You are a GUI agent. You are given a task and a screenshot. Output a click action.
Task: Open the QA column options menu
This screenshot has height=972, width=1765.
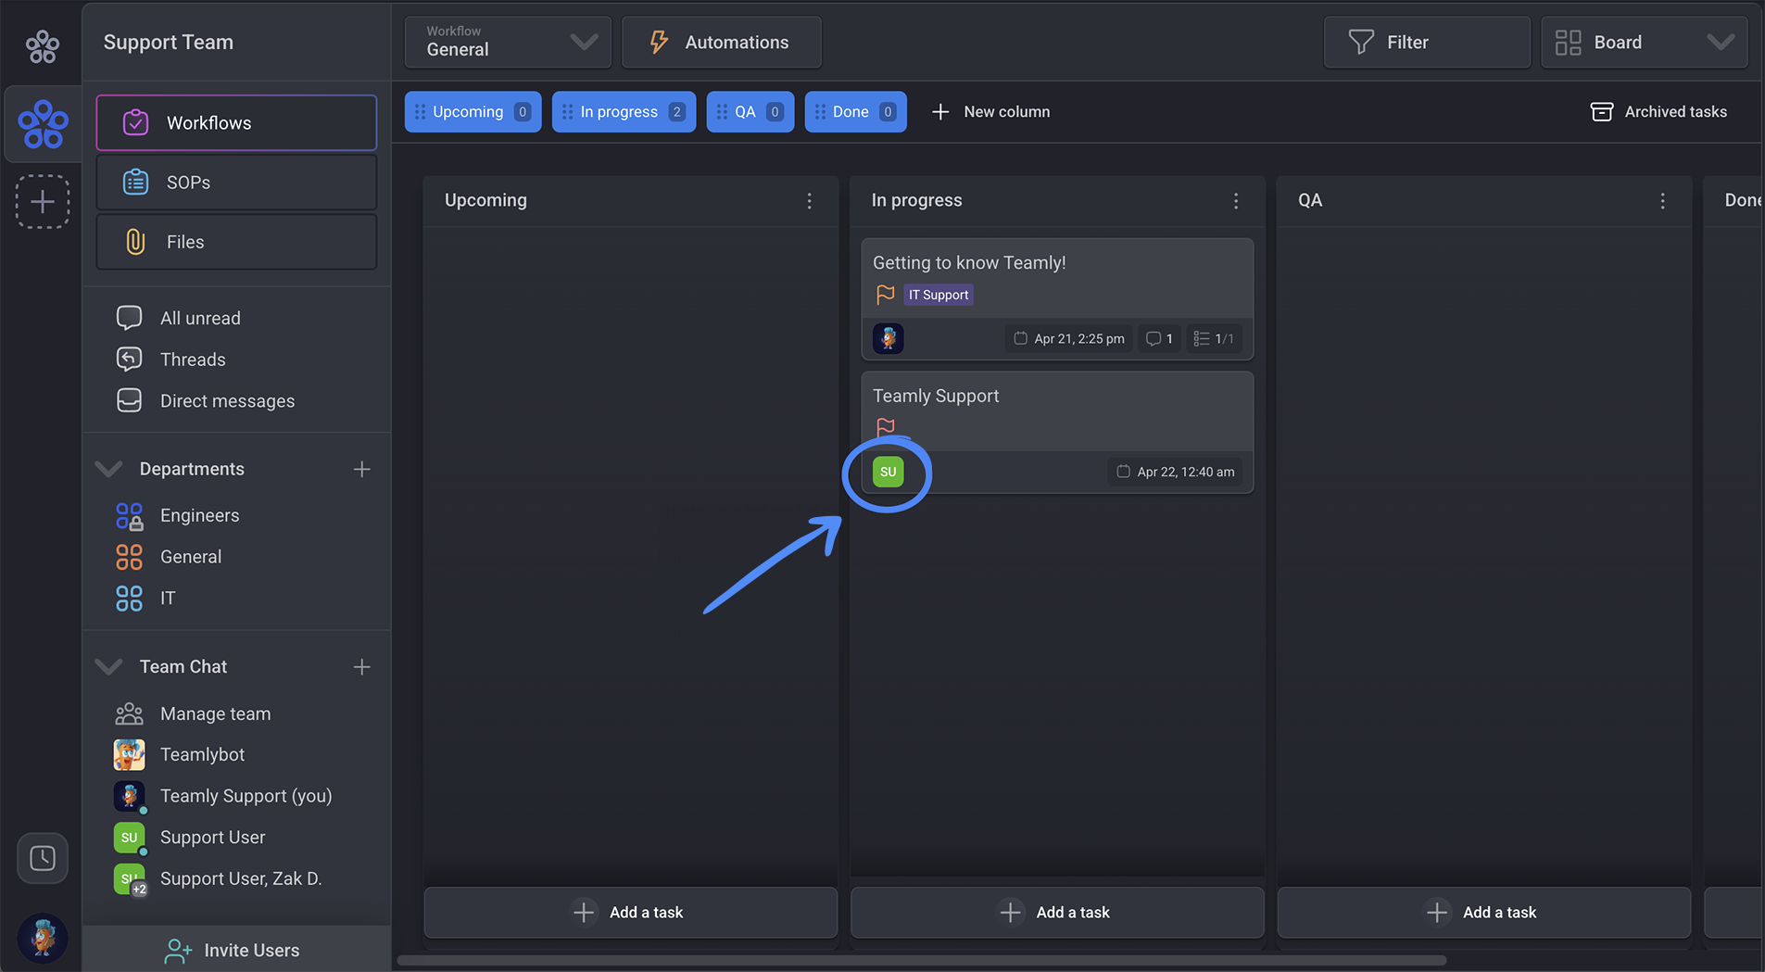point(1663,201)
